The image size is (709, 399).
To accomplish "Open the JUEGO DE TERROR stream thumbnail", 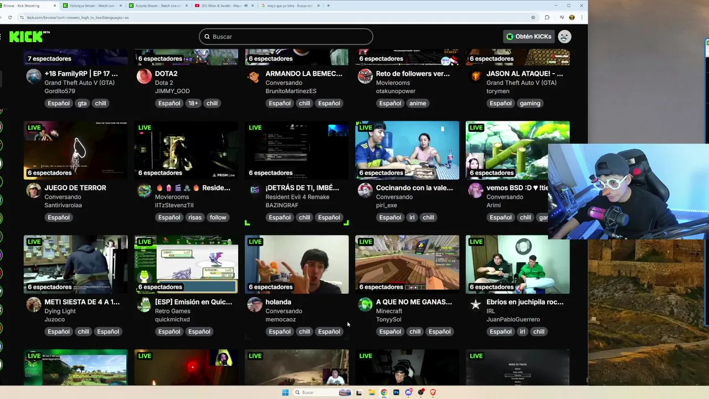I will tap(75, 150).
